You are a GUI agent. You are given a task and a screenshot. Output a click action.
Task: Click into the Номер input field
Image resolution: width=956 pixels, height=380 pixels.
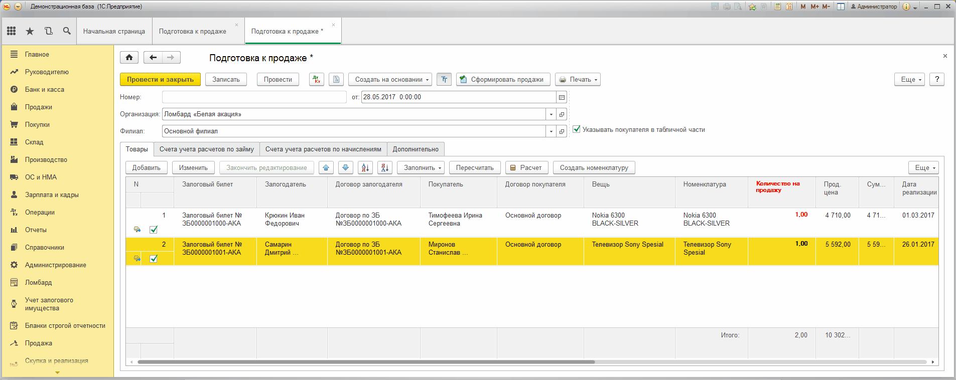[x=254, y=97]
